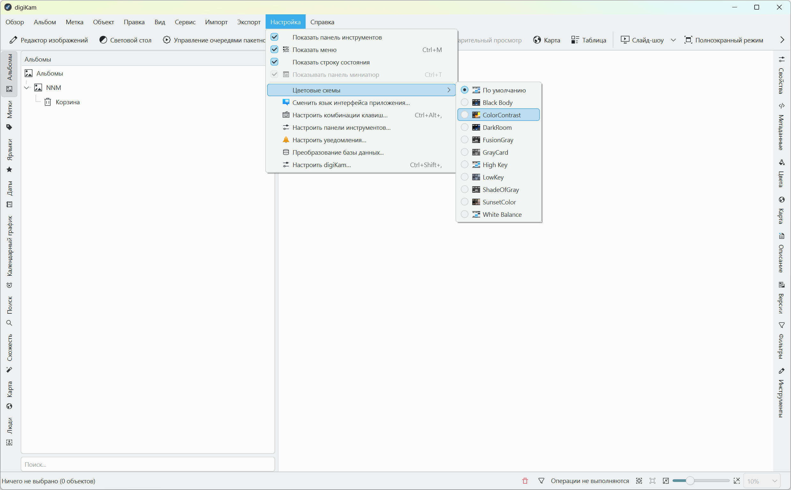Open the Image Editor pencil icon
This screenshot has width=791, height=490.
(13, 40)
